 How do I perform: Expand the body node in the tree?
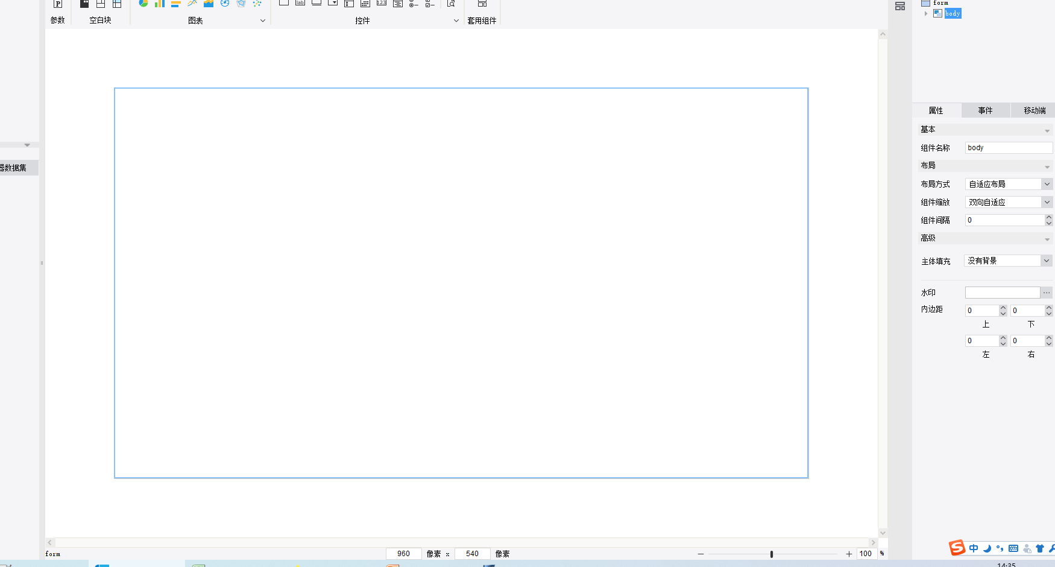[x=926, y=13]
